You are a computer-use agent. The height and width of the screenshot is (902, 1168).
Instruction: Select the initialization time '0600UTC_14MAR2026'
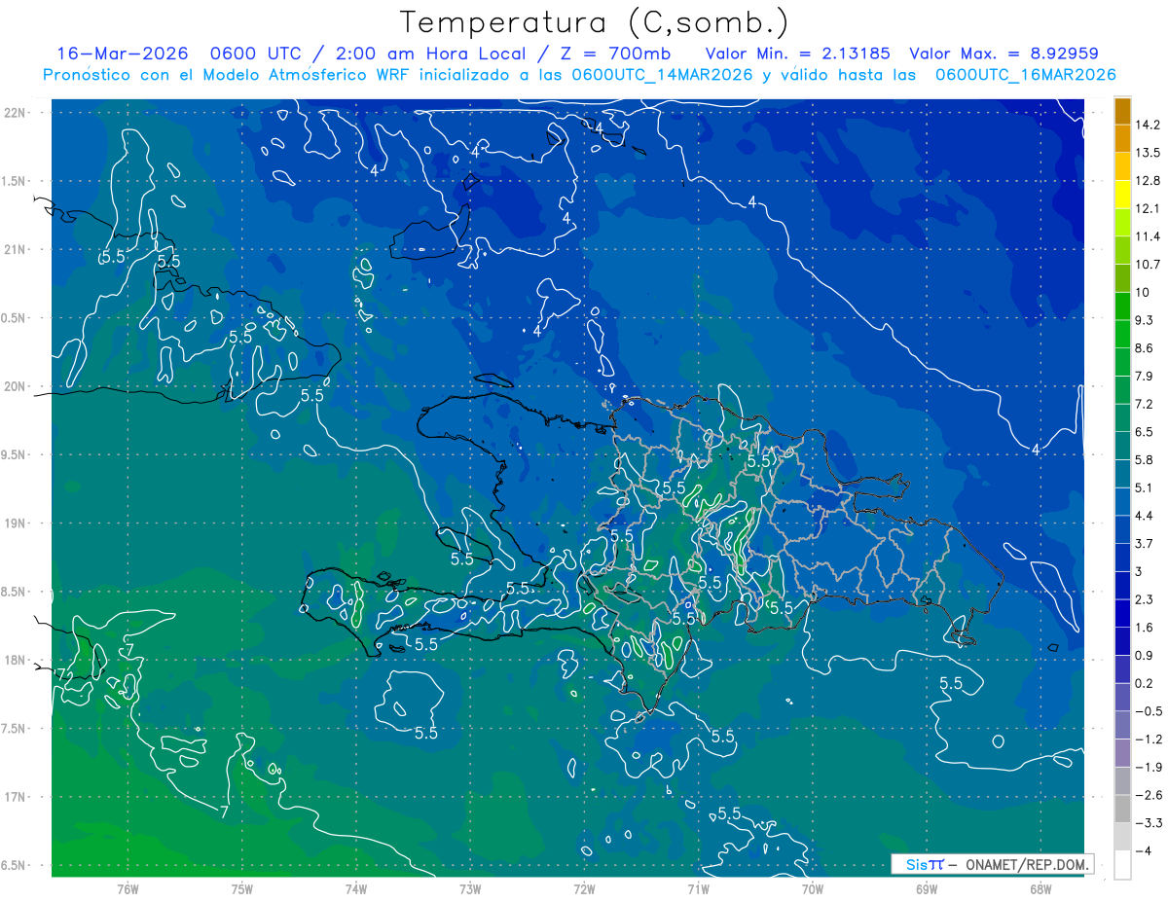tap(663, 75)
